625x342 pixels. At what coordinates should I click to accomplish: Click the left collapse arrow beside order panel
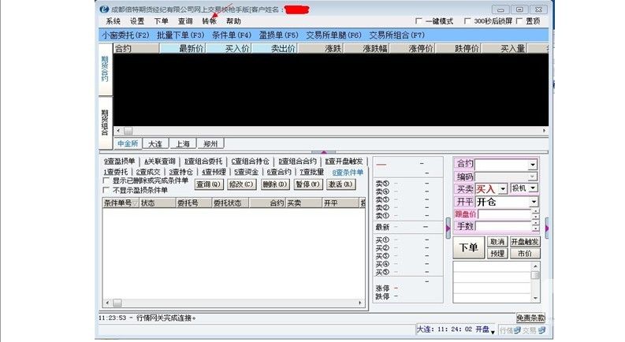tap(448, 228)
